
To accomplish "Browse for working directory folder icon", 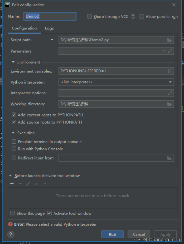I will point(169,104).
